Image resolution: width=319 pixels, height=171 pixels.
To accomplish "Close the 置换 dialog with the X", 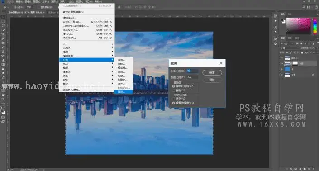I will pyautogui.click(x=221, y=63).
